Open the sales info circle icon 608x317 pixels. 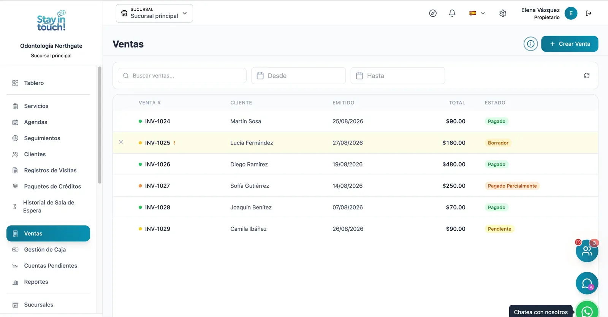pos(530,44)
